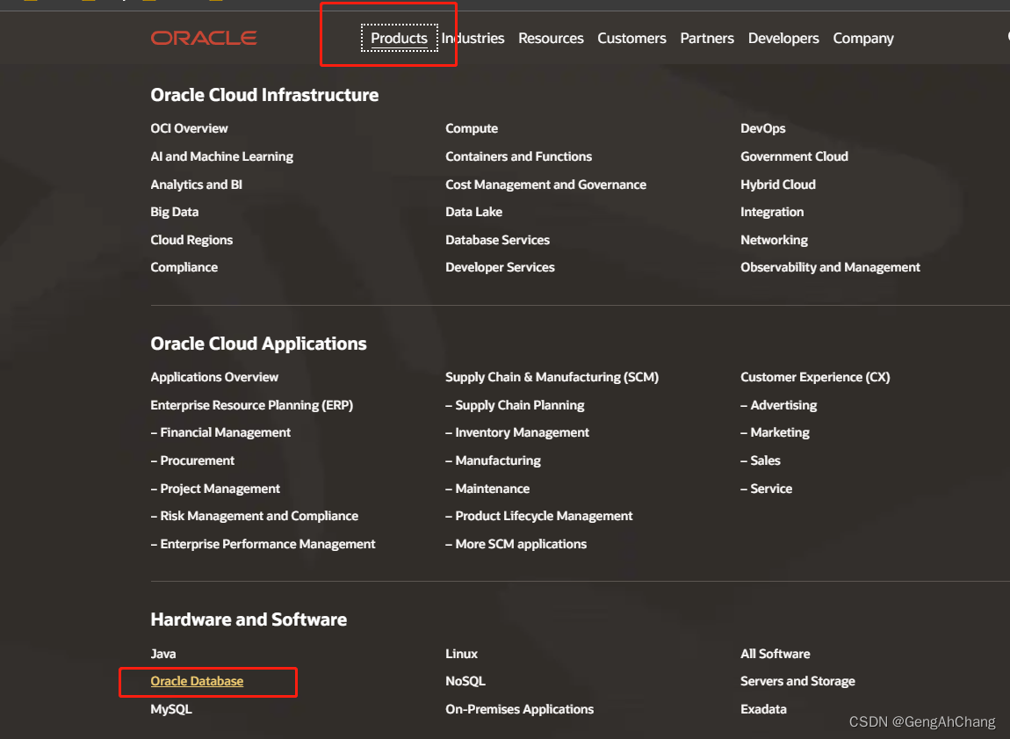The height and width of the screenshot is (739, 1010).
Task: Open Project Management
Action: (x=215, y=489)
